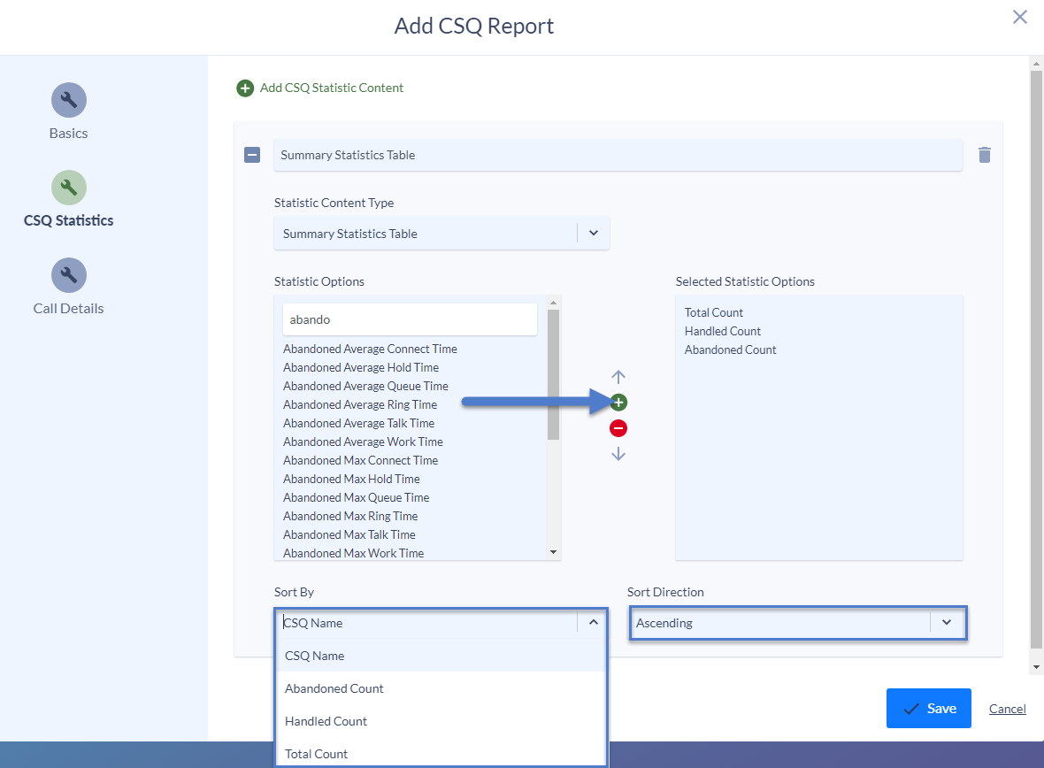Select Abandoned Max Connect Time option
This screenshot has height=768, width=1044.
(x=360, y=460)
